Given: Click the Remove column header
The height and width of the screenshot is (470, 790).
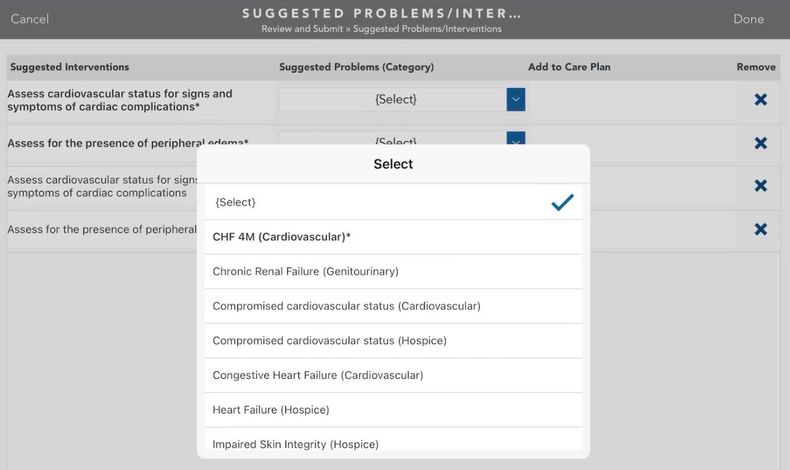Looking at the screenshot, I should [756, 67].
